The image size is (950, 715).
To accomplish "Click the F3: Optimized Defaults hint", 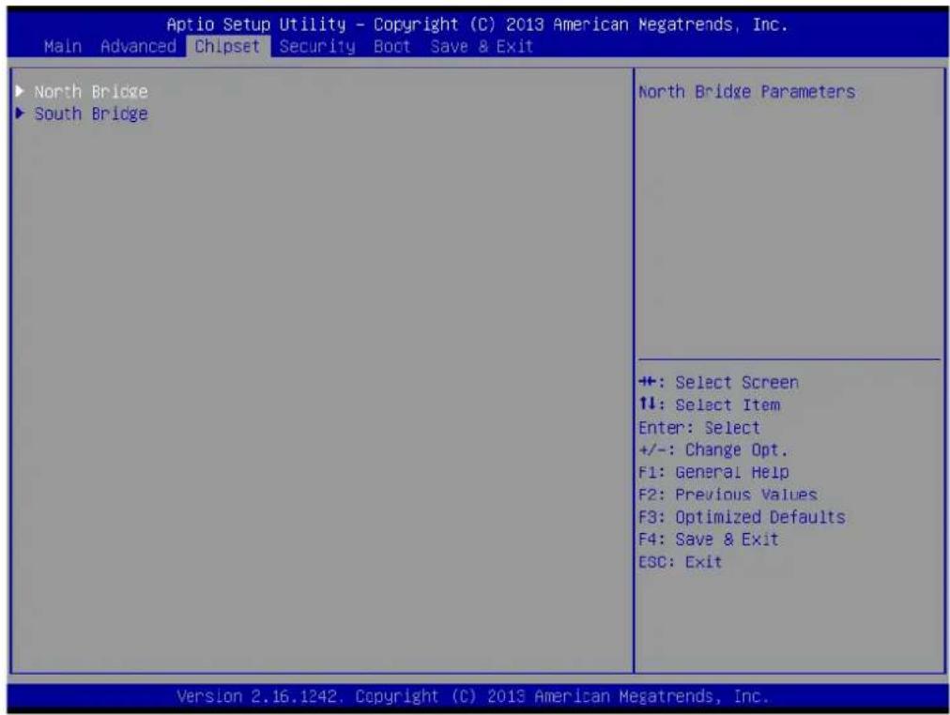I will click(x=743, y=518).
